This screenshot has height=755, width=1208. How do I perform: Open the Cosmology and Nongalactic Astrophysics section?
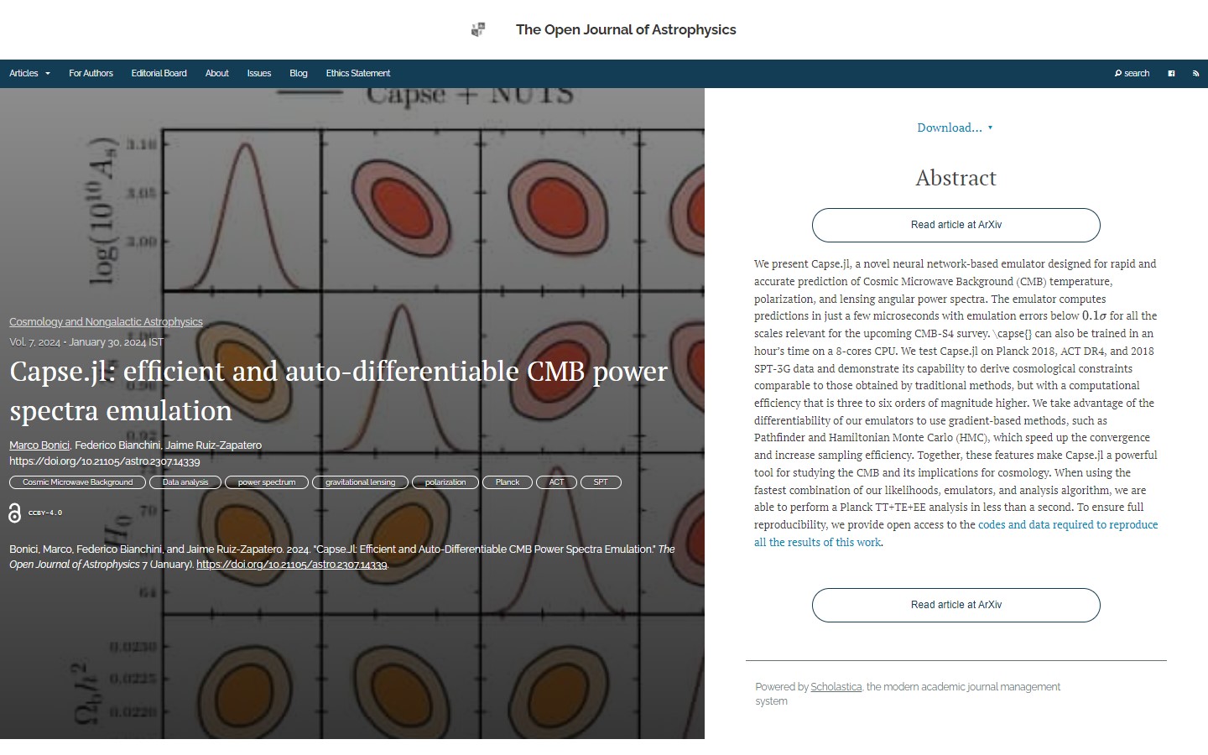pos(106,322)
